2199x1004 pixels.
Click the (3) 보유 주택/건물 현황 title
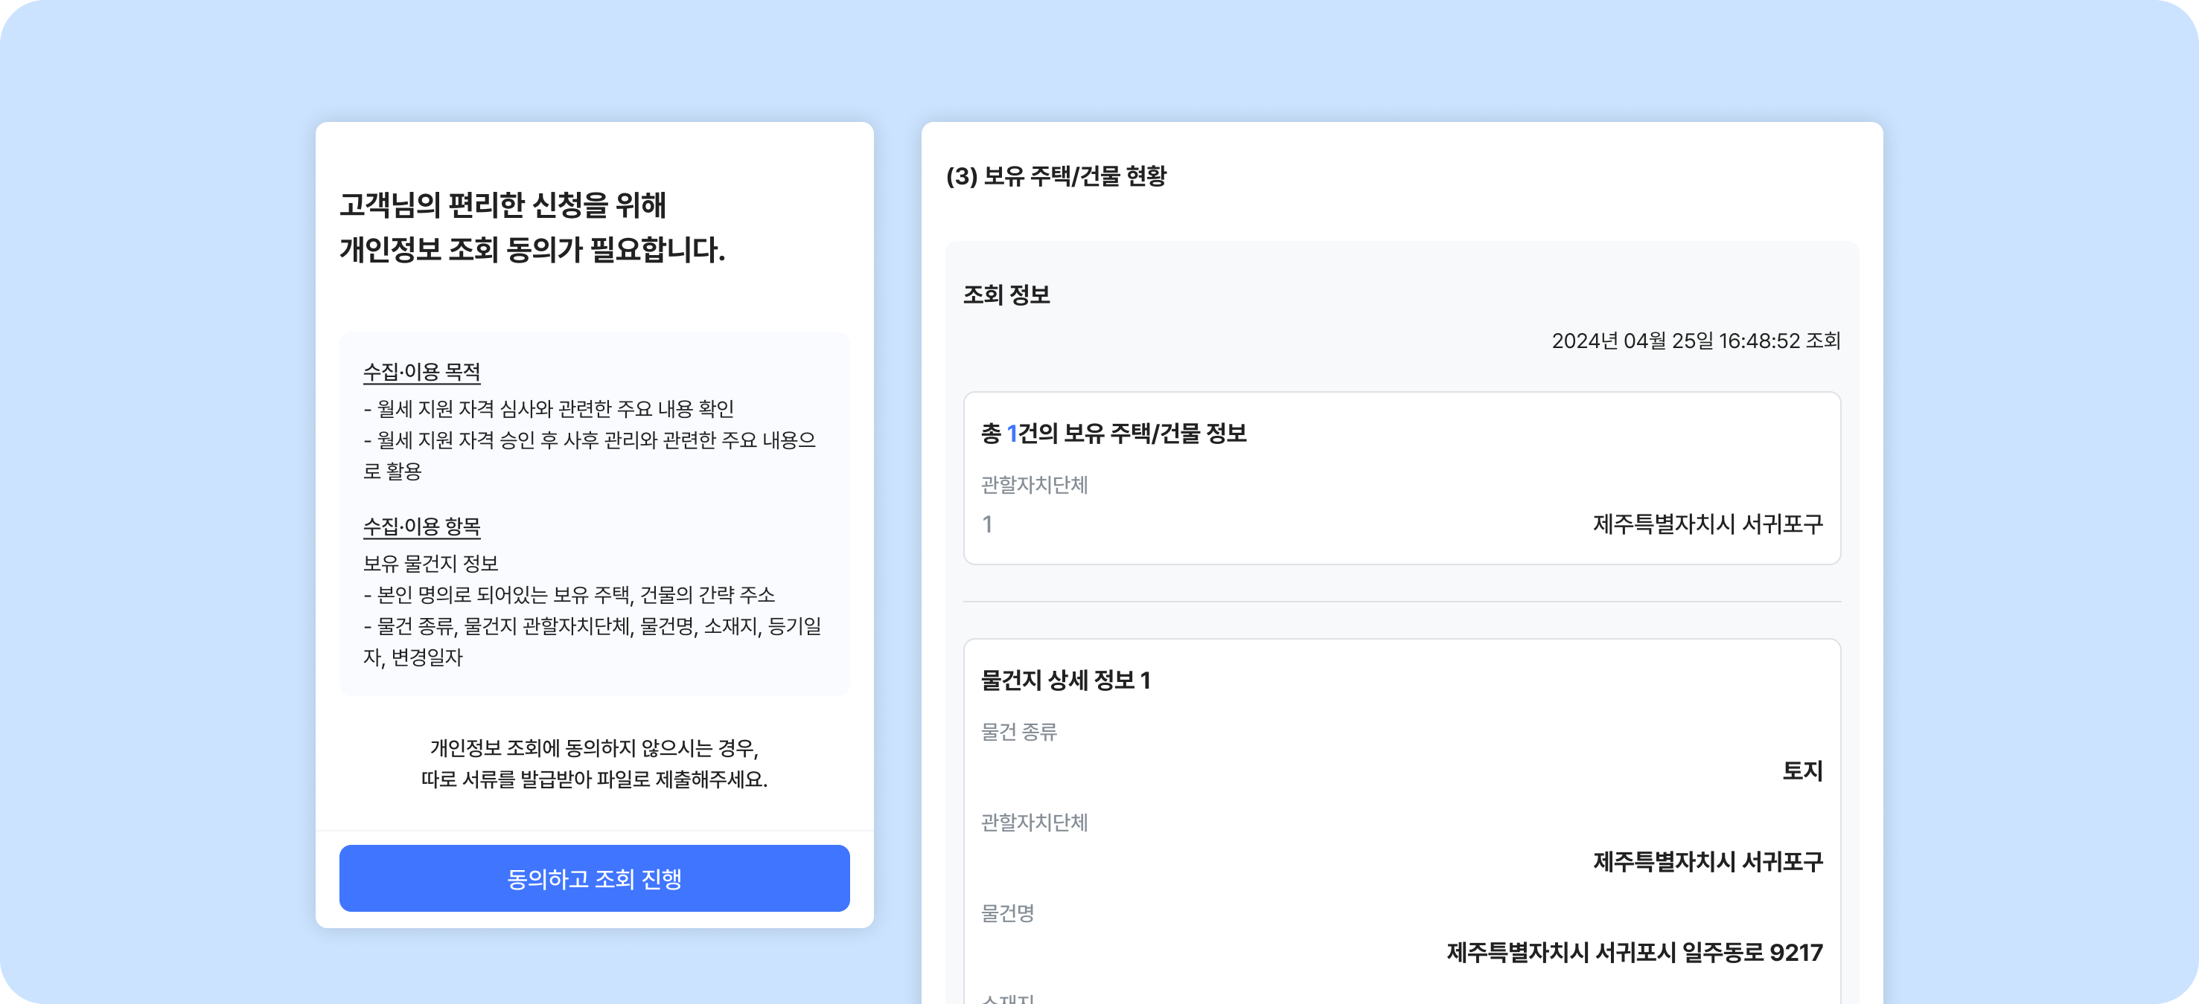[x=1056, y=176]
